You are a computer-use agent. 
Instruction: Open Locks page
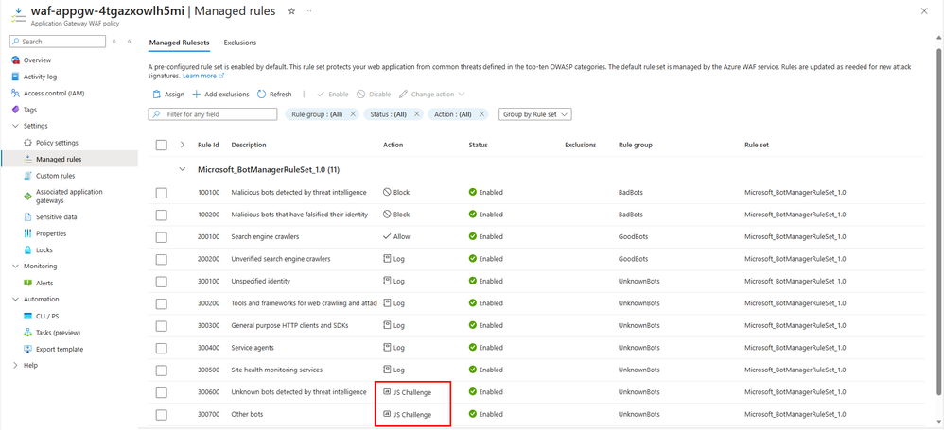coord(44,249)
